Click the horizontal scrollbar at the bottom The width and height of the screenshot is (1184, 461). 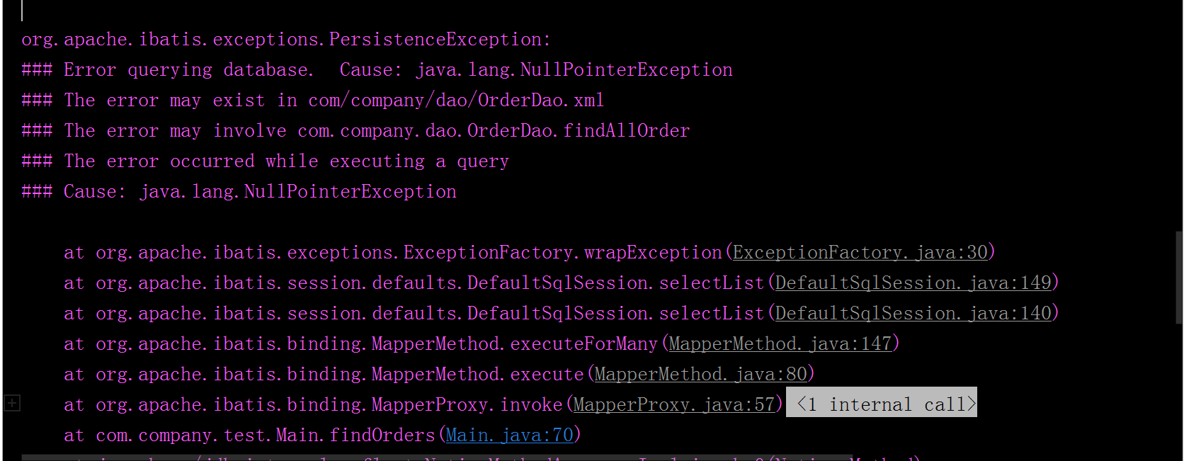coord(425,457)
